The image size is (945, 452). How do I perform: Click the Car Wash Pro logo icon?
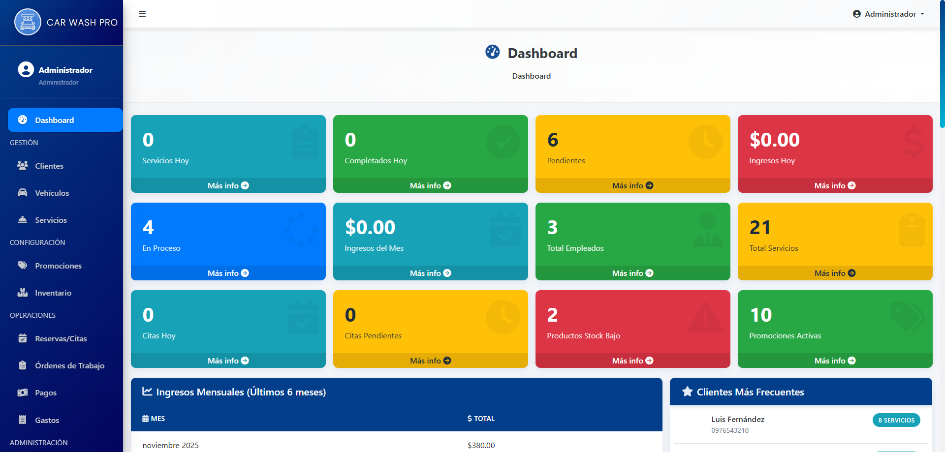click(28, 22)
